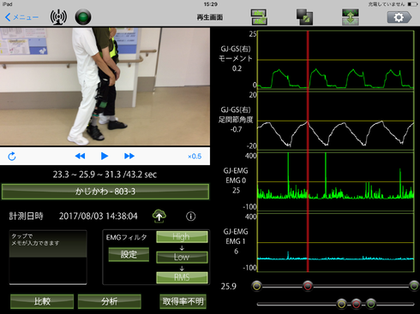The width and height of the screenshot is (420, 314).
Task: Toggle the RMS EMG filter
Action: click(182, 277)
